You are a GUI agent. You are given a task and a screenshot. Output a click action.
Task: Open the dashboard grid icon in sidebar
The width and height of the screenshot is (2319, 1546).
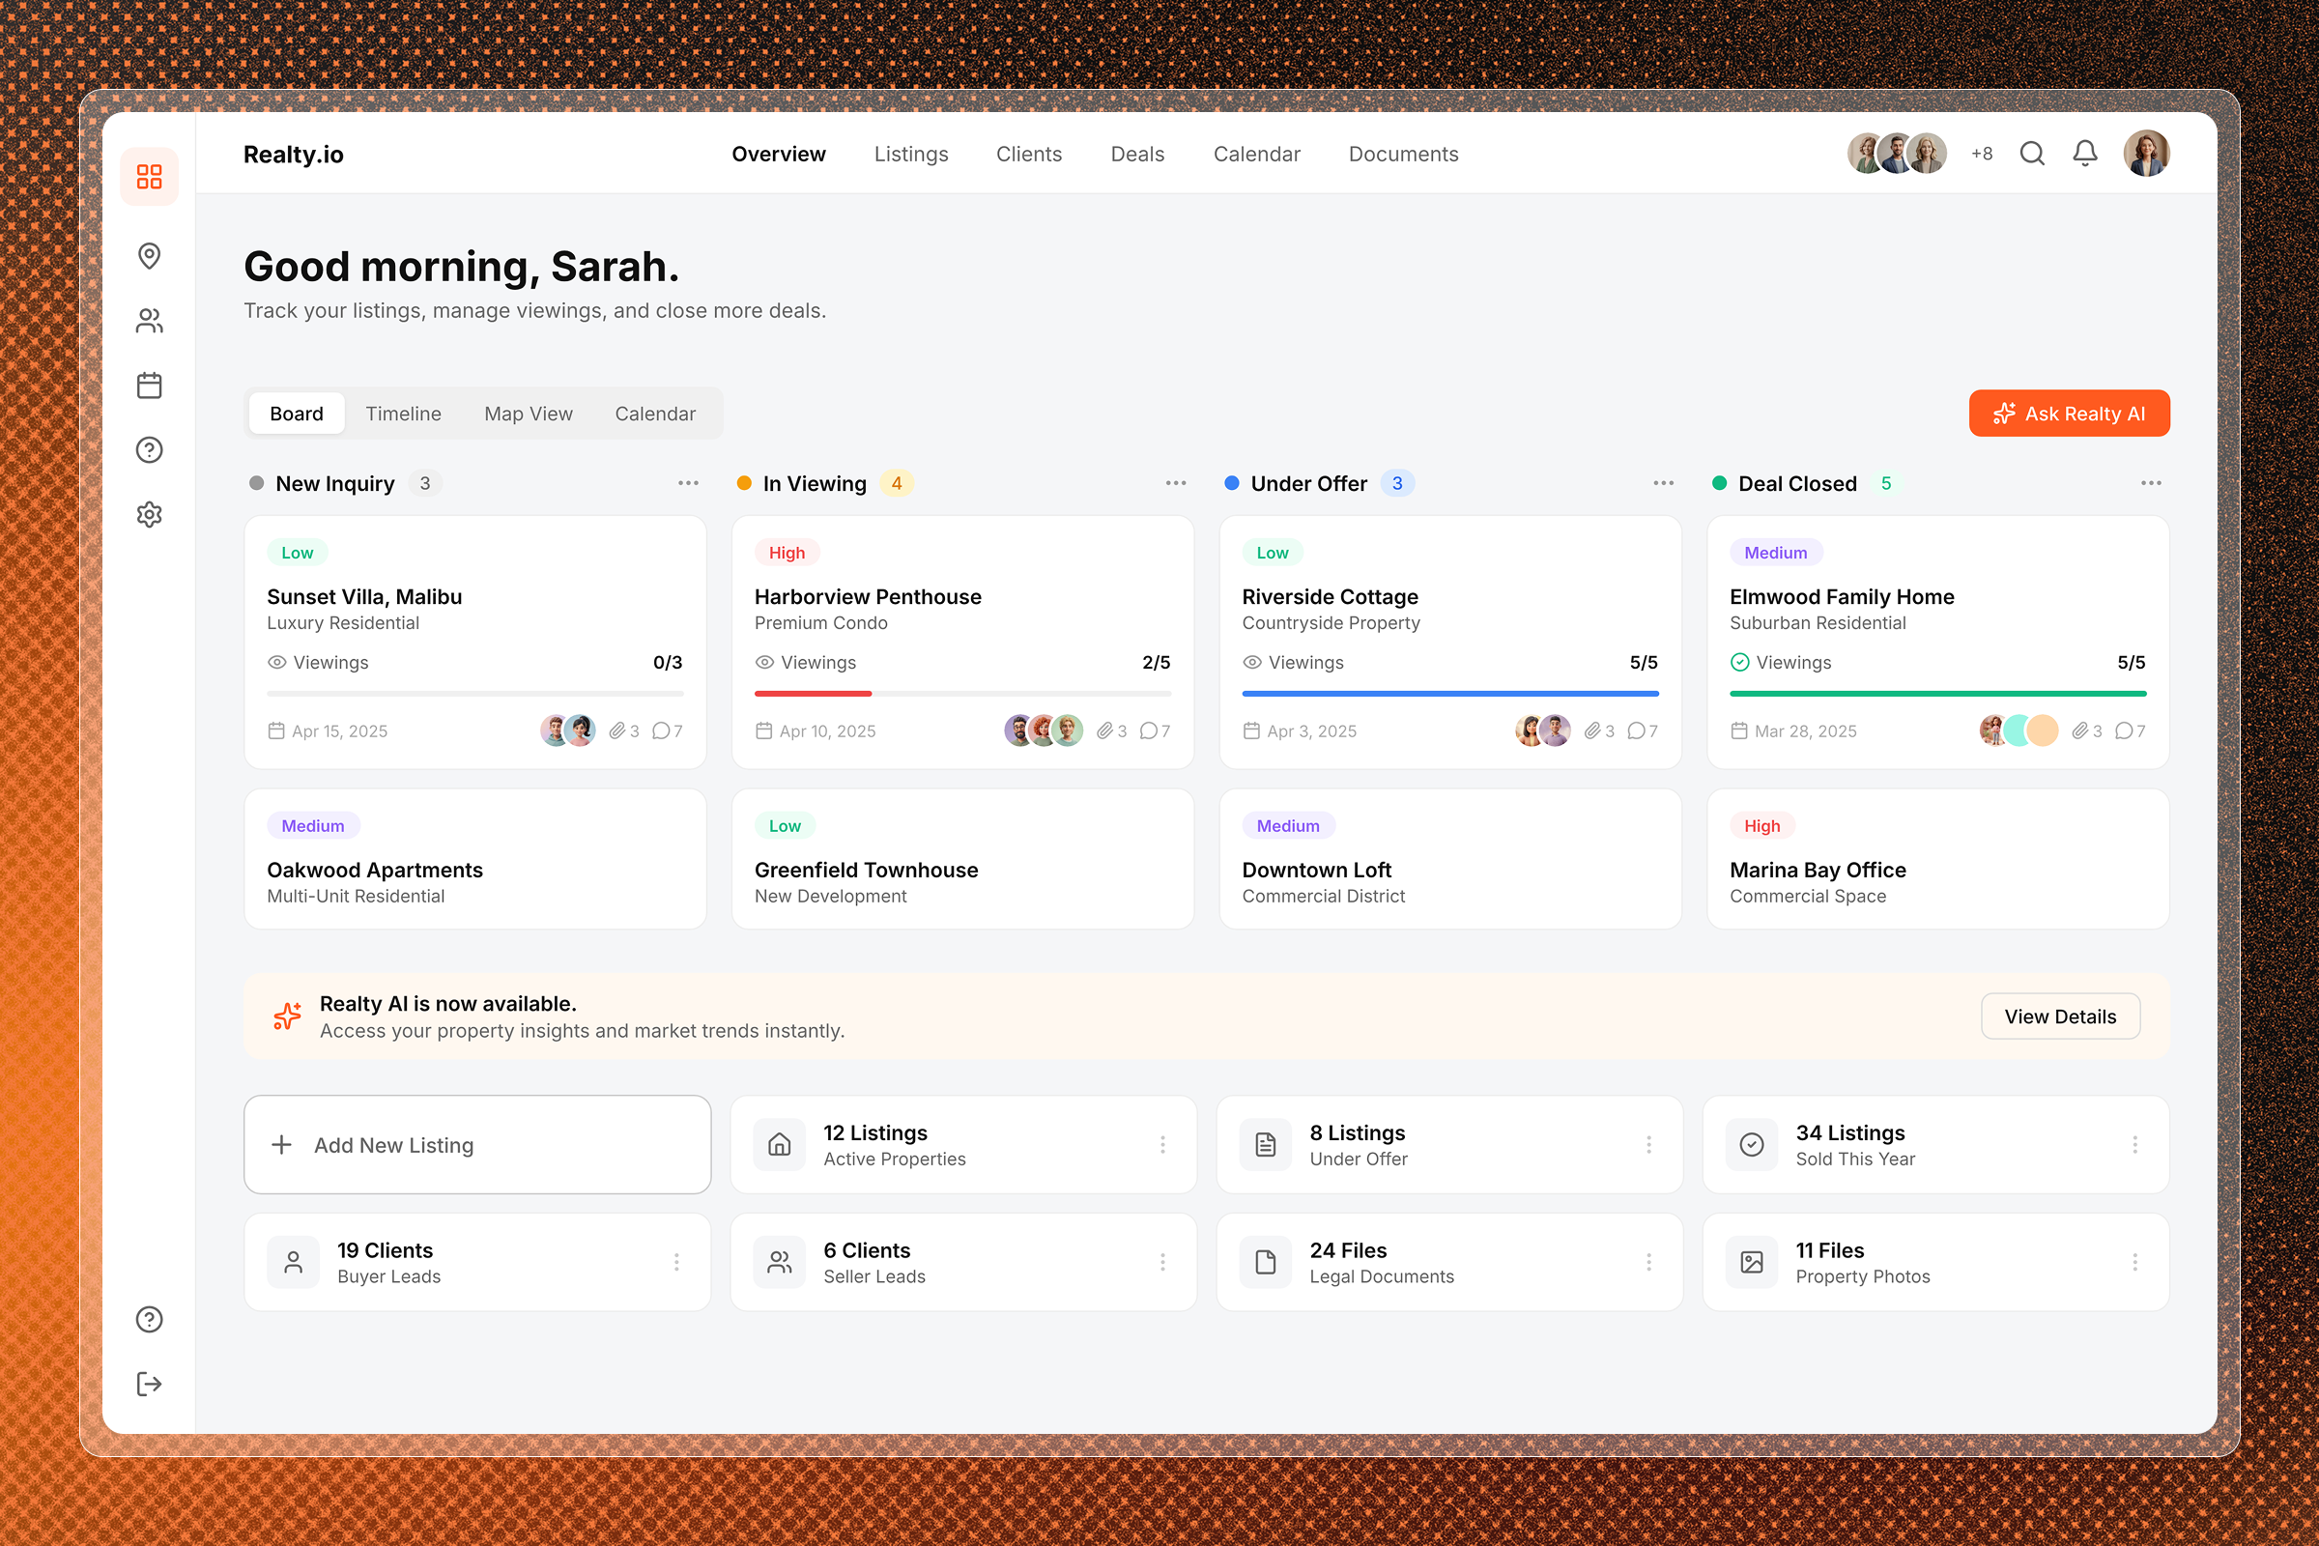coord(149,177)
